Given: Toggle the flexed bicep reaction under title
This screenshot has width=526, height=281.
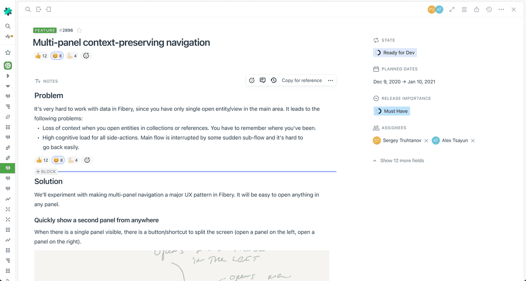Looking at the screenshot, I should 72,56.
